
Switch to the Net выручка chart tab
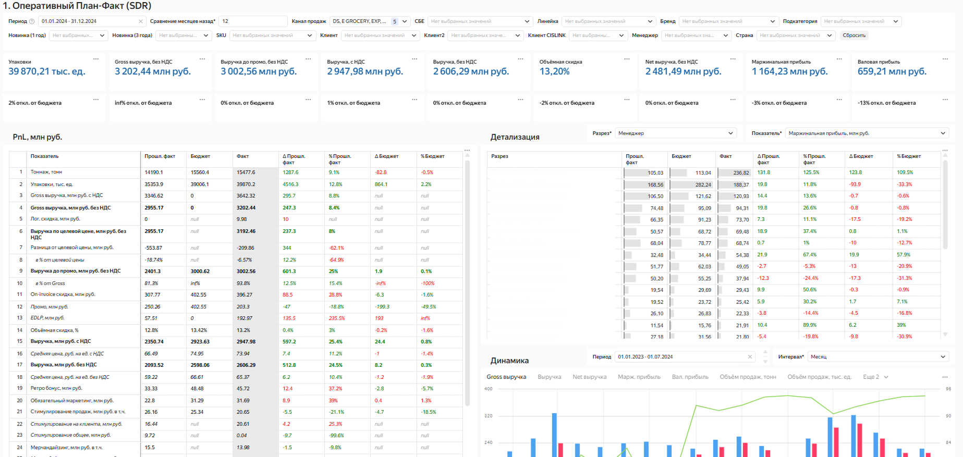click(590, 377)
